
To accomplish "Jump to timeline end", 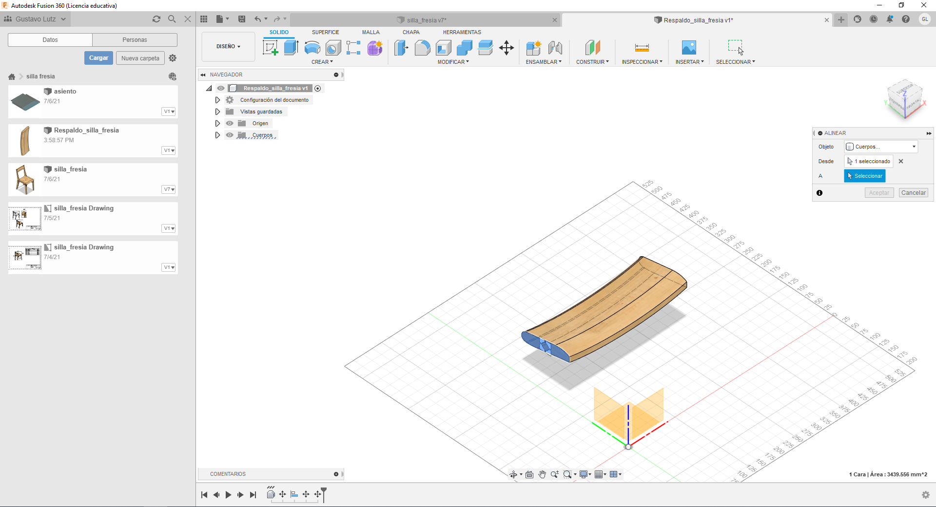I will [253, 495].
